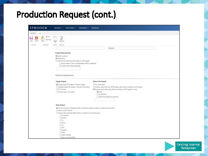Click the field containing 0000001

132,48
